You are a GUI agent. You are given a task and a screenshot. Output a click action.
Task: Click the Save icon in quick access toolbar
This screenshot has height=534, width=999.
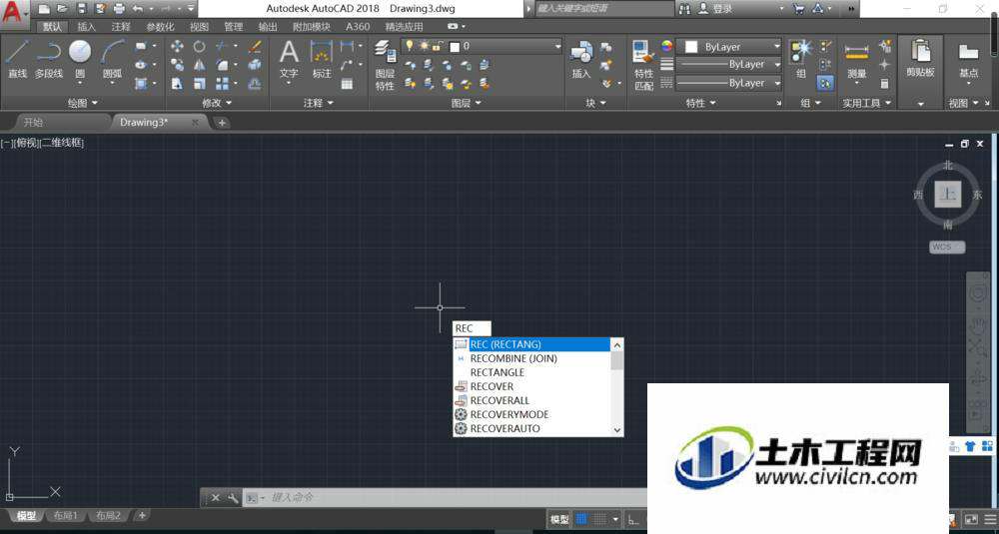[x=81, y=9]
